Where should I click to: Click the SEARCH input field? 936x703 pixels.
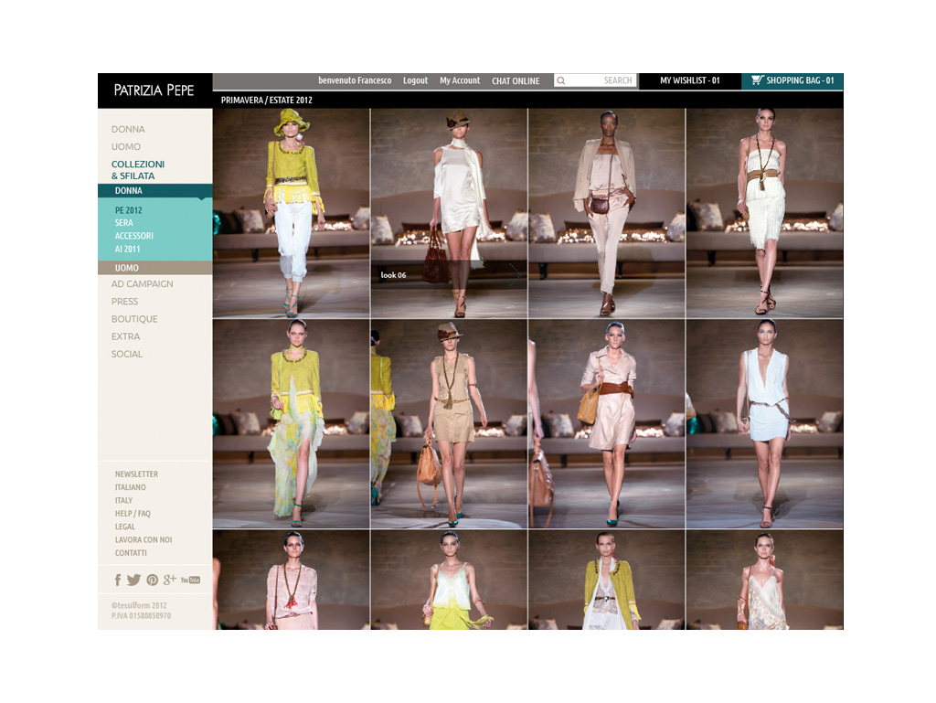(595, 80)
